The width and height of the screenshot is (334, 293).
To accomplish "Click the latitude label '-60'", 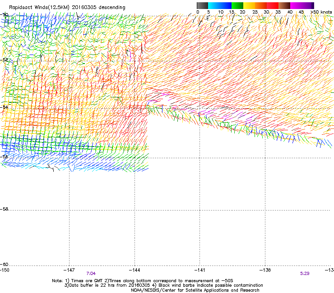I will pos(4,264).
